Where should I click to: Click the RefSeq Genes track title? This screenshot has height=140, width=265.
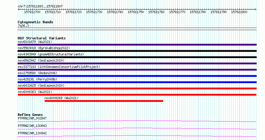point(30,115)
